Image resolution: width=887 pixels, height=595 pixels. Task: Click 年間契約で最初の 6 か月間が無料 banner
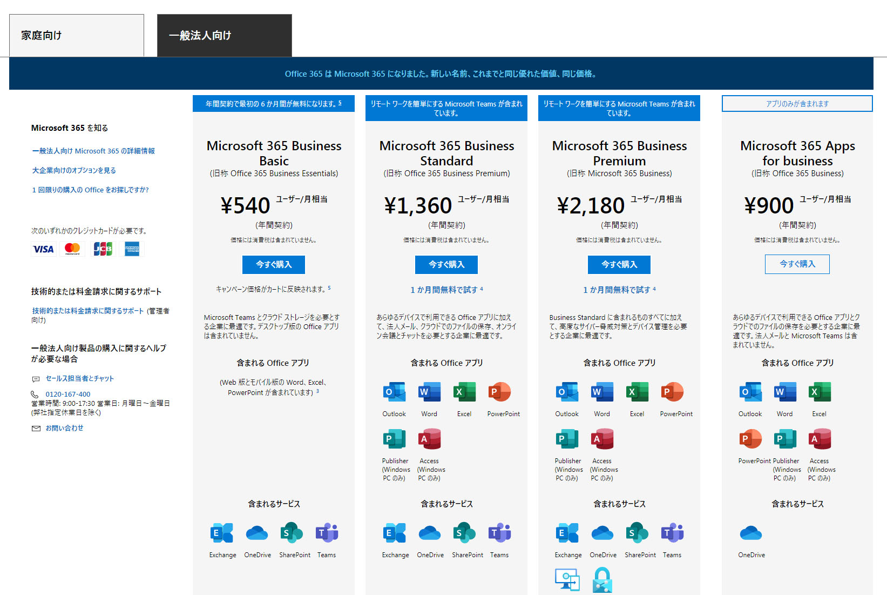[274, 104]
